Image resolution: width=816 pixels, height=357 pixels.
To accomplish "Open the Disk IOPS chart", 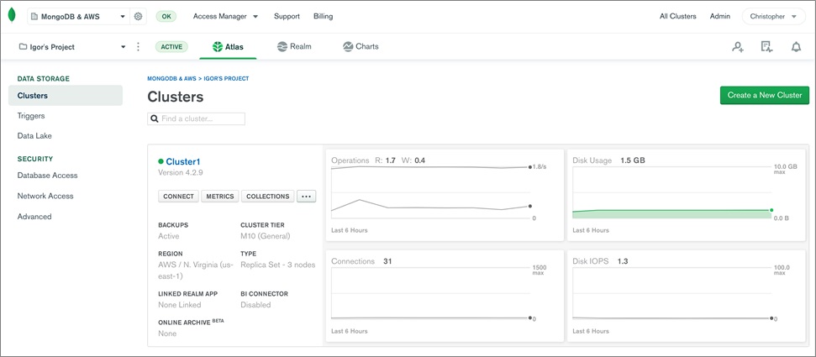I will click(x=687, y=297).
